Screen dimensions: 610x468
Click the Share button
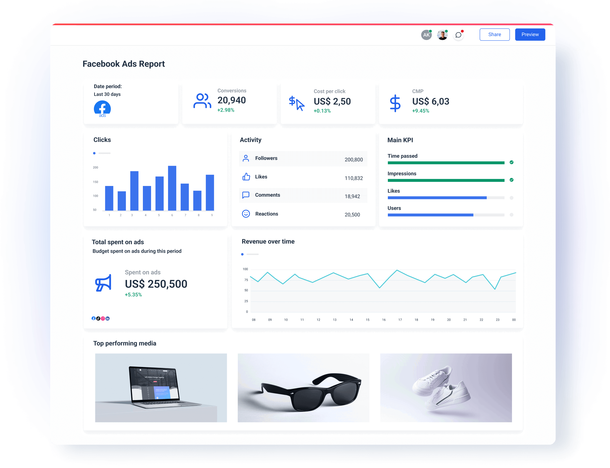click(495, 34)
